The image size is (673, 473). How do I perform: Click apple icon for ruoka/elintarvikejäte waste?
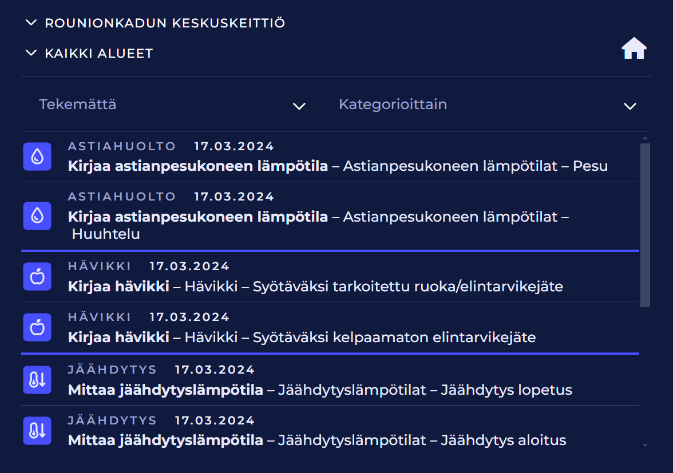pyautogui.click(x=37, y=277)
